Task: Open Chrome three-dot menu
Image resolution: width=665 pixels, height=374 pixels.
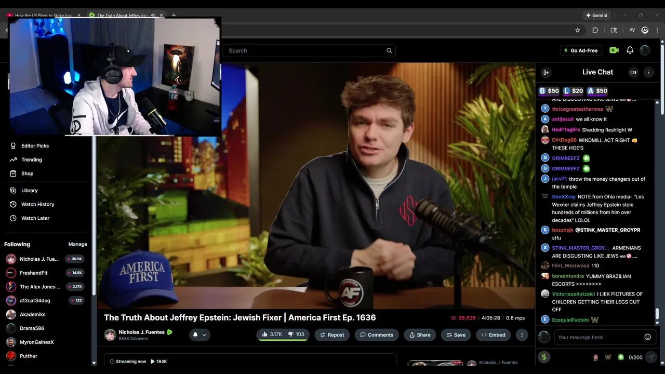Action: pyautogui.click(x=658, y=30)
